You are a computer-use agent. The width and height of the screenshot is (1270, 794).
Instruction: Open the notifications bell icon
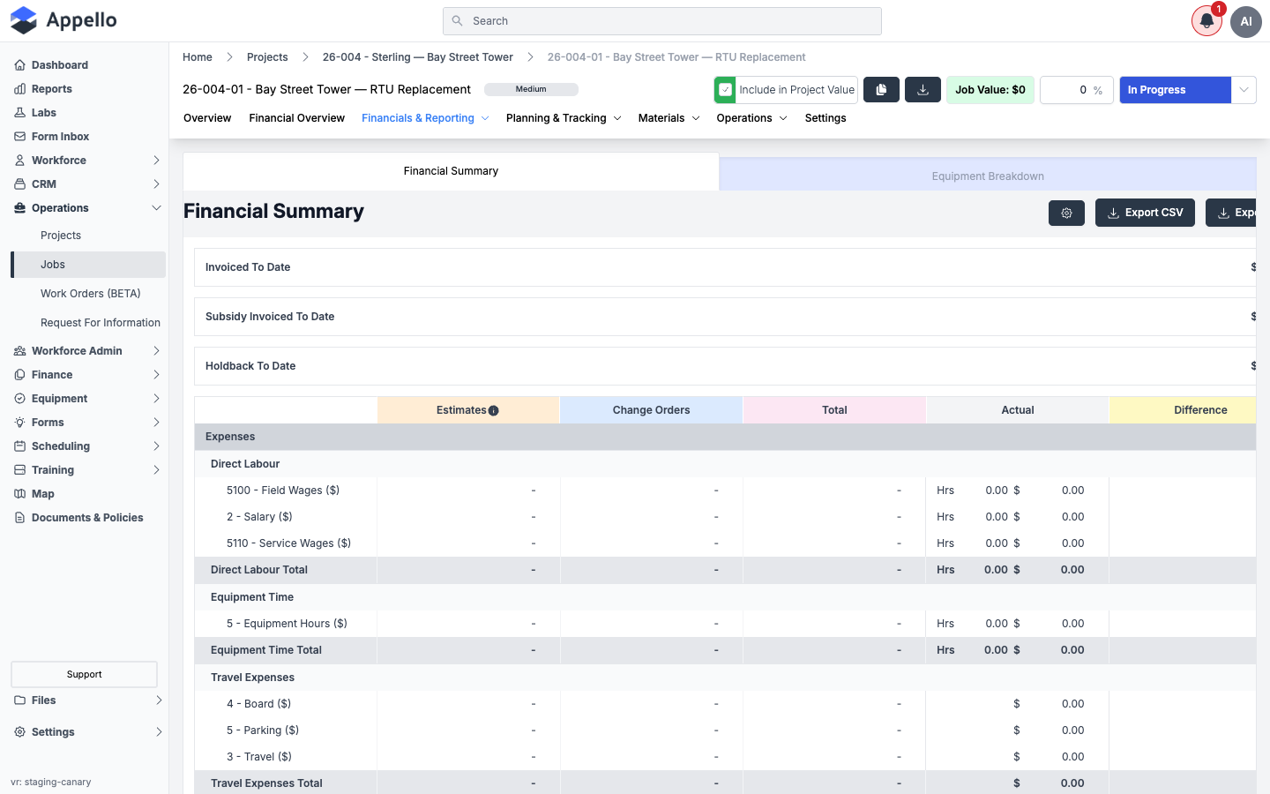1206,21
